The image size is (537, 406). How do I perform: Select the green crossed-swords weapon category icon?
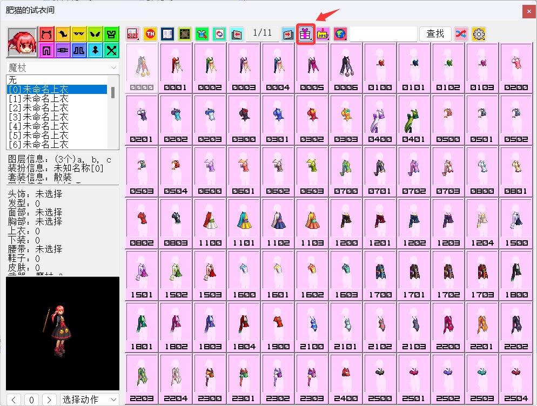click(111, 50)
